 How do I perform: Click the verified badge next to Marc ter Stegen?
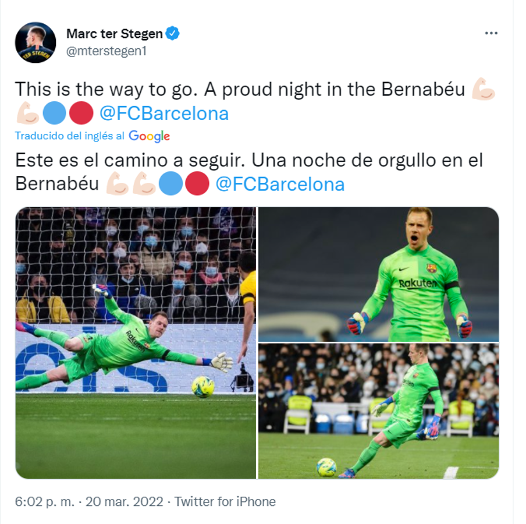(x=172, y=33)
